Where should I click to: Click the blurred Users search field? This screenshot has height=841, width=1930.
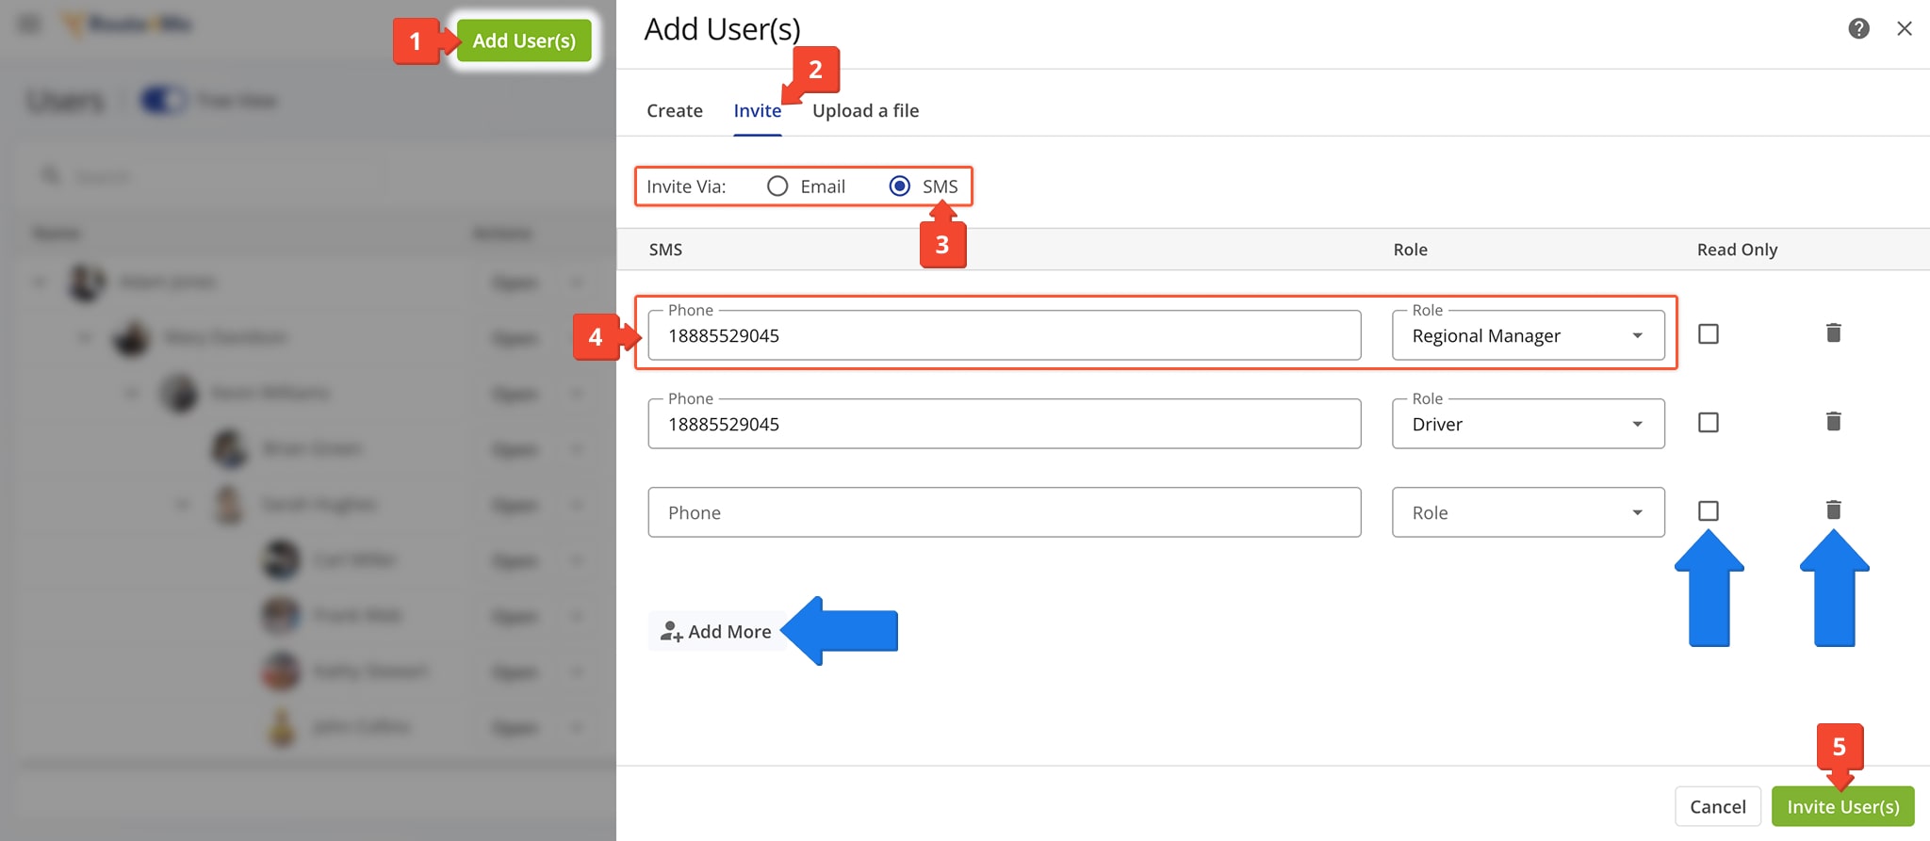click(207, 176)
